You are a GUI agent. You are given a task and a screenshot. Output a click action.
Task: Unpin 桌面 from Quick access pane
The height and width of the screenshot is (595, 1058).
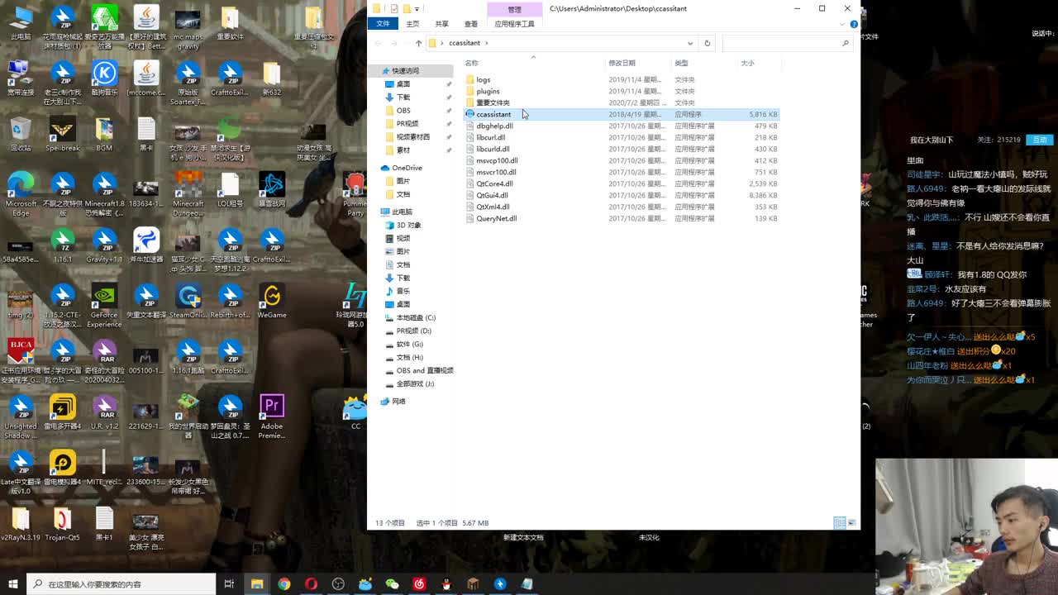point(448,84)
